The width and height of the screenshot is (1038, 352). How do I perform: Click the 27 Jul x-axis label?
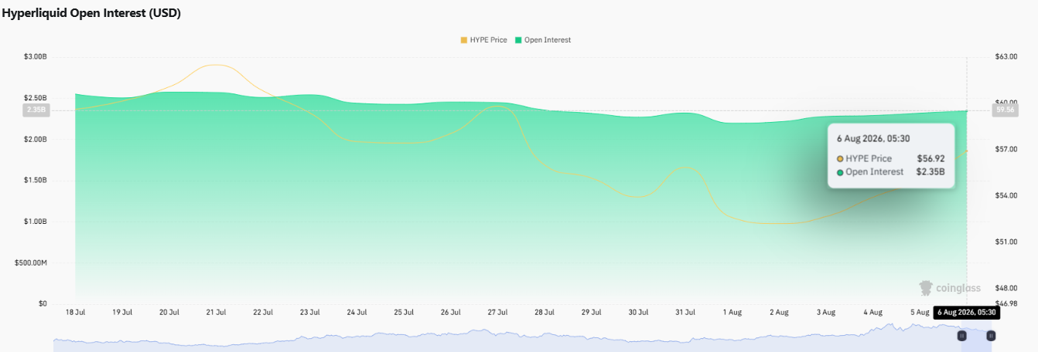[x=497, y=313]
